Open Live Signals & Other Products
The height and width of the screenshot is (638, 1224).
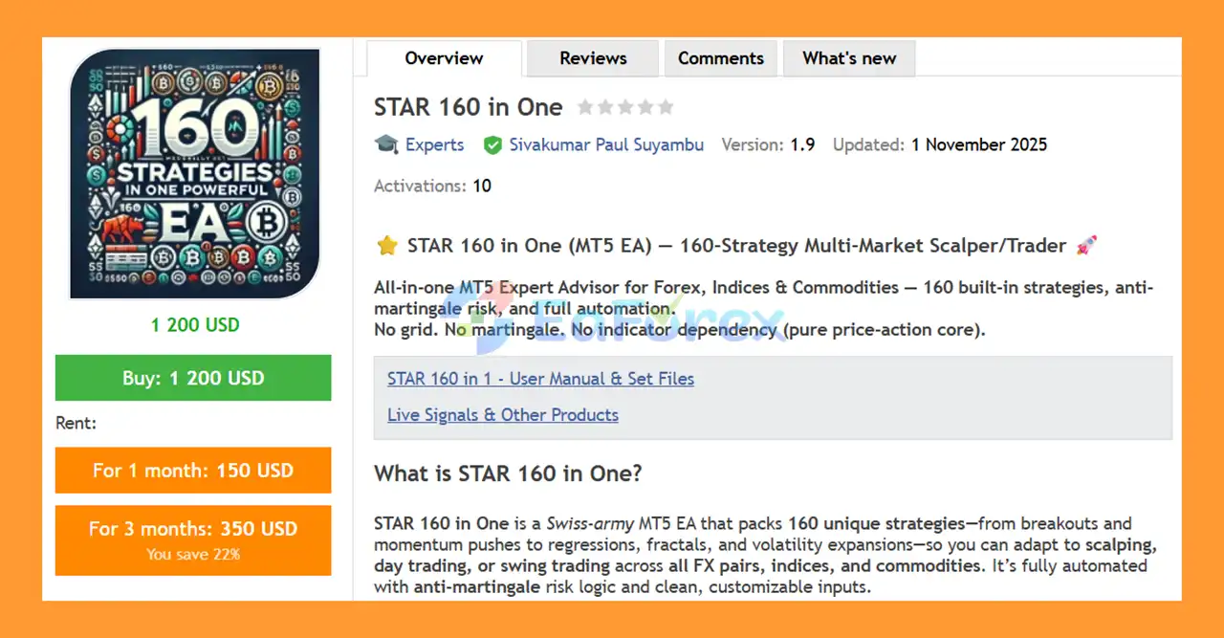click(x=502, y=414)
